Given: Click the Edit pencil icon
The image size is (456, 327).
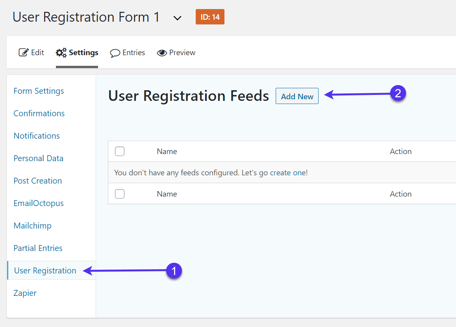Looking at the screenshot, I should coord(24,52).
